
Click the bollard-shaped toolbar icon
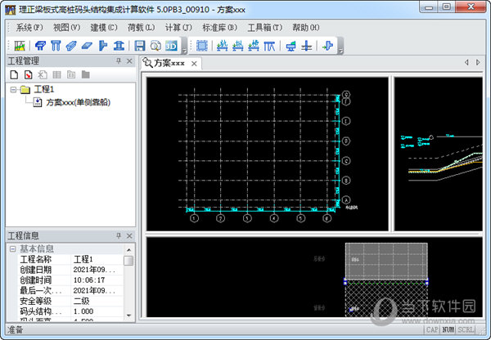[119, 46]
